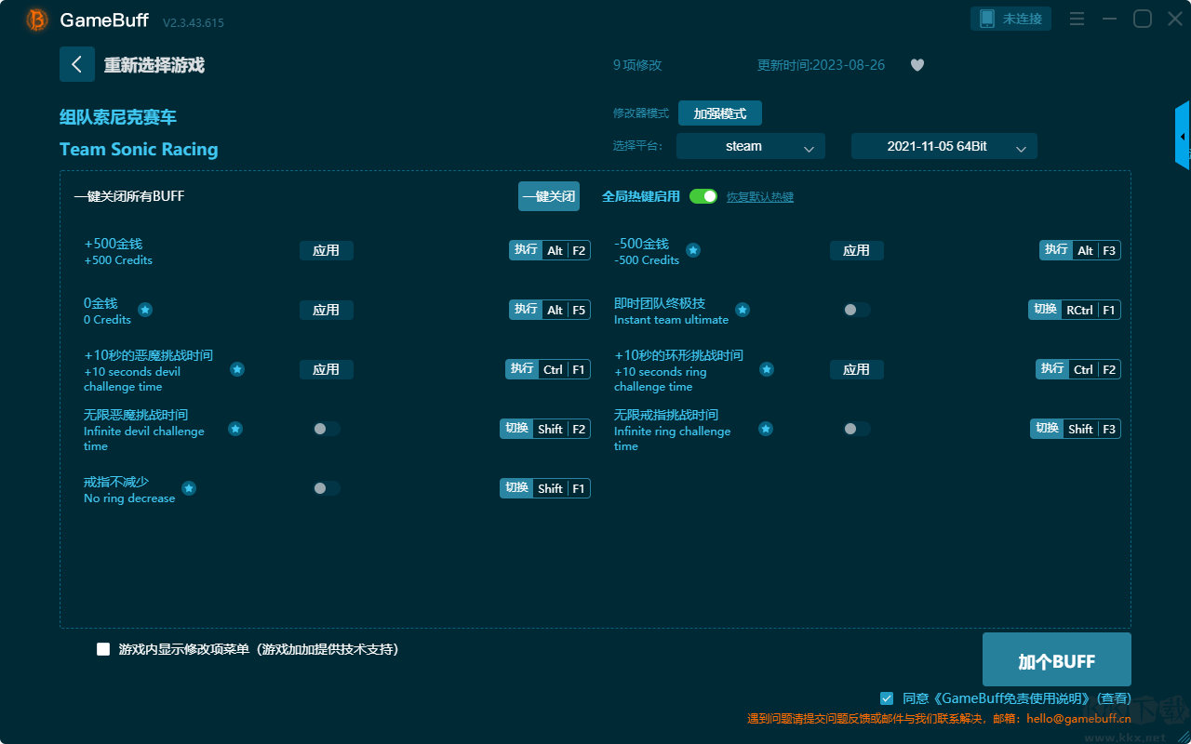Click star icon beside -500 Credits
Image resolution: width=1191 pixels, height=744 pixels.
(x=693, y=250)
